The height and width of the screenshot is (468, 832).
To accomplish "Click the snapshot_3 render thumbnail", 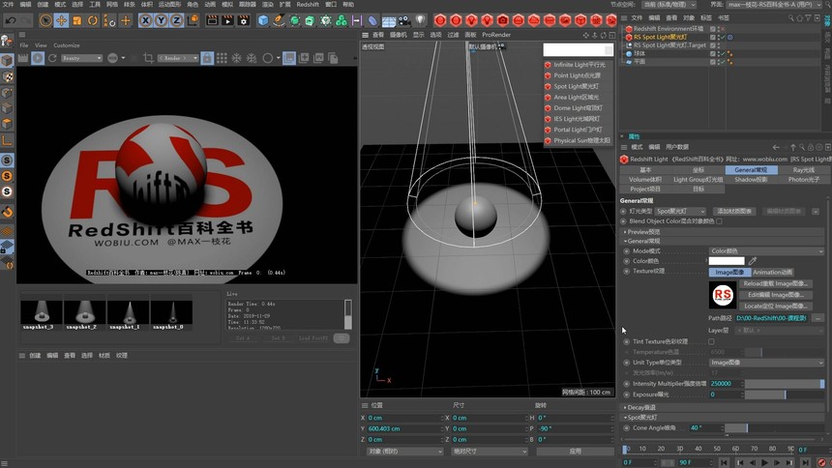I will 42,312.
